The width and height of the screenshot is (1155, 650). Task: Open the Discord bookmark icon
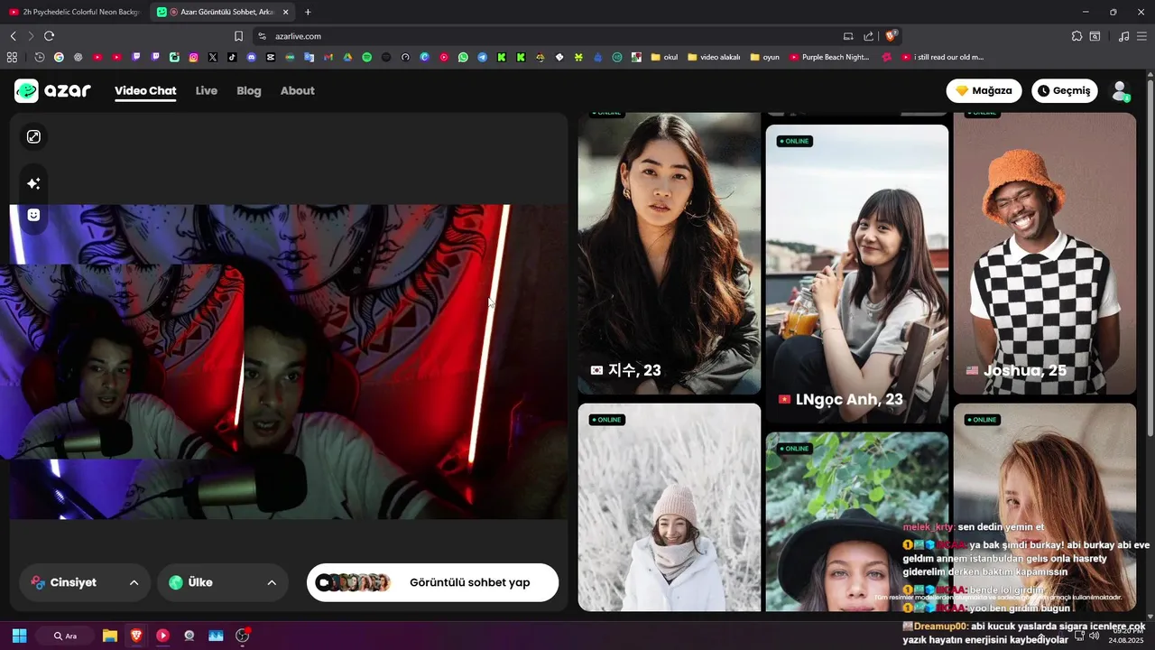(x=251, y=57)
